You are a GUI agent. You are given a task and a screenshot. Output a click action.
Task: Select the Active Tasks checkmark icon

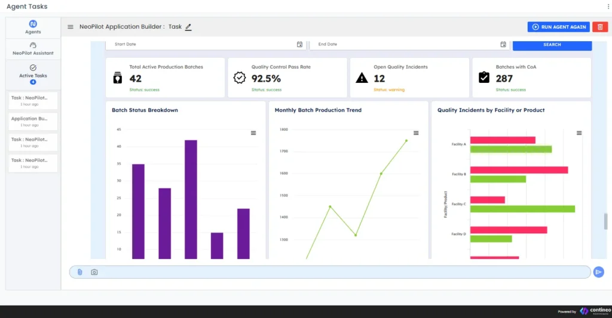click(x=33, y=68)
